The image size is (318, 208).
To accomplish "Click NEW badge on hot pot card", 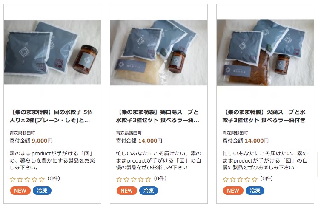I will click(233, 191).
